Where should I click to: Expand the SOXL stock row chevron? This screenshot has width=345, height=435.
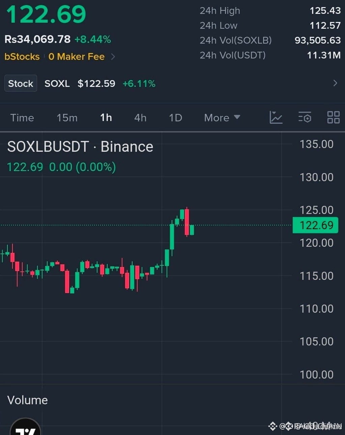(335, 83)
